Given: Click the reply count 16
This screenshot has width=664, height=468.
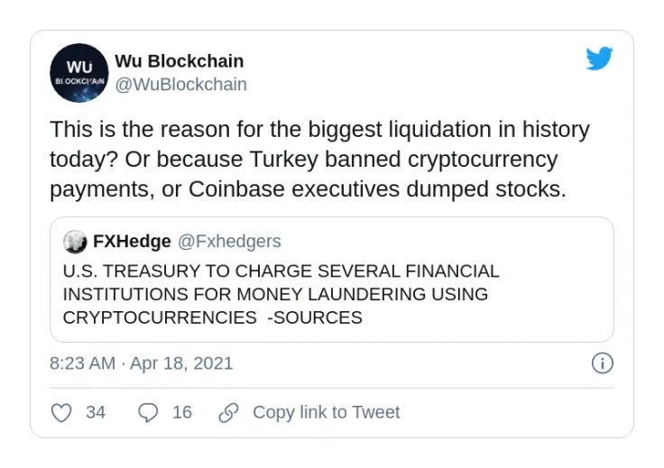Looking at the screenshot, I should 182,412.
